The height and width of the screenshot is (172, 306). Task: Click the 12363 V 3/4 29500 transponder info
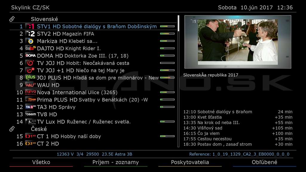94,154
